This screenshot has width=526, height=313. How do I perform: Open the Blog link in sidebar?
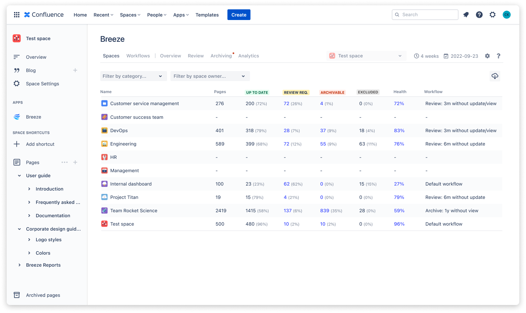tap(31, 70)
